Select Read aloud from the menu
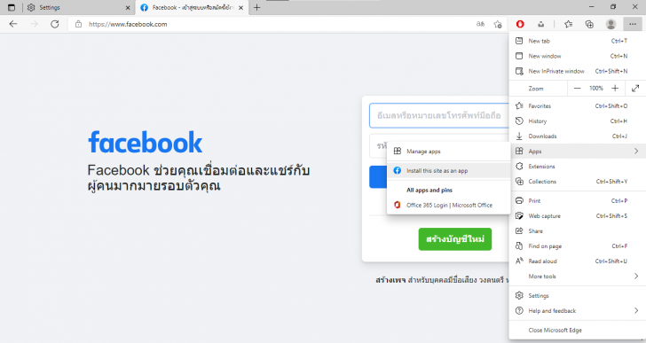The image size is (646, 343). (577, 261)
